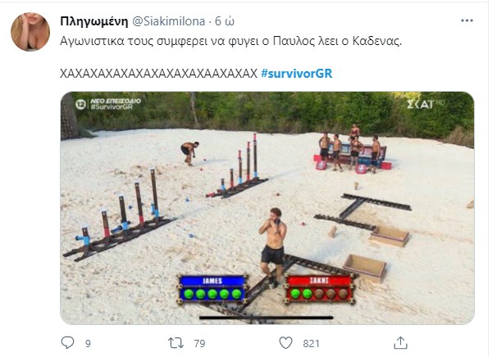Viewport: 497px width, 357px height.
Task: Click the display name Πληγωμένη
Action: click(x=94, y=21)
